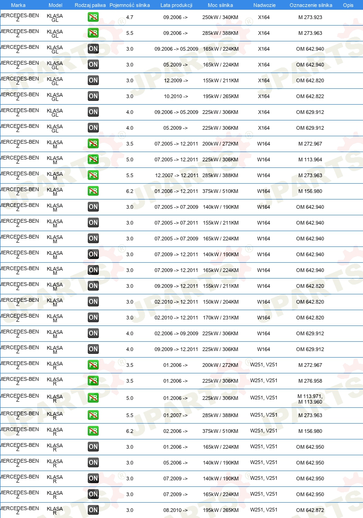Click the Moc silnika column header

point(220,5)
